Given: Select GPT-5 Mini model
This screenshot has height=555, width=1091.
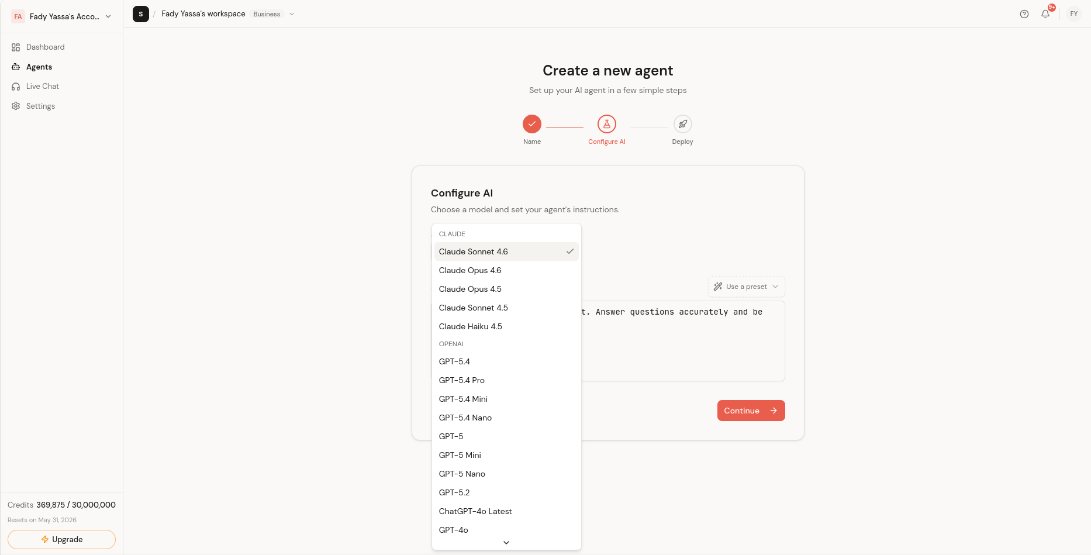Looking at the screenshot, I should tap(506, 455).
